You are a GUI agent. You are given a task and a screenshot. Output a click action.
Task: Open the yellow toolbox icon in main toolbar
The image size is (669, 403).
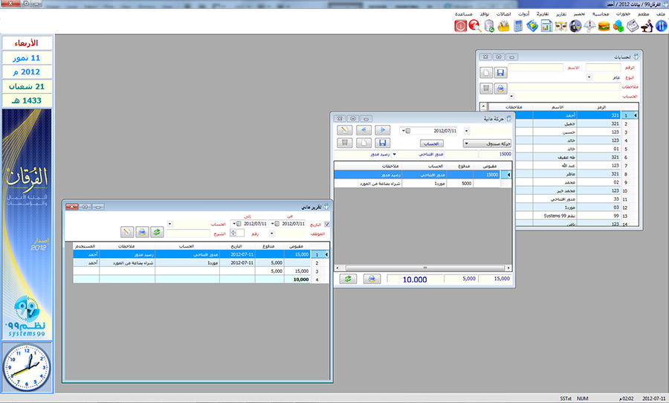[x=503, y=26]
